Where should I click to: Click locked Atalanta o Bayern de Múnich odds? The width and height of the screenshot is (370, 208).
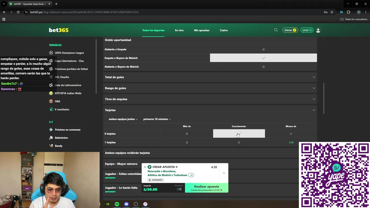click(x=263, y=66)
